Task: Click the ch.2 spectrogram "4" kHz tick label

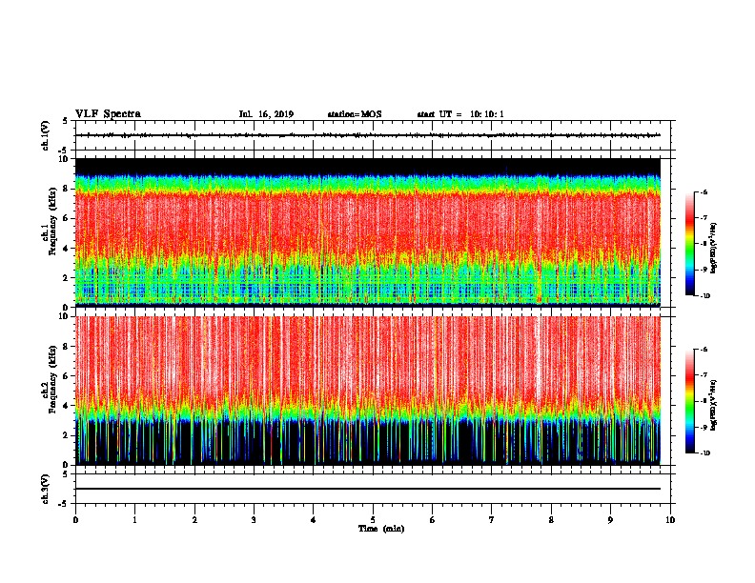Action: pyautogui.click(x=67, y=406)
